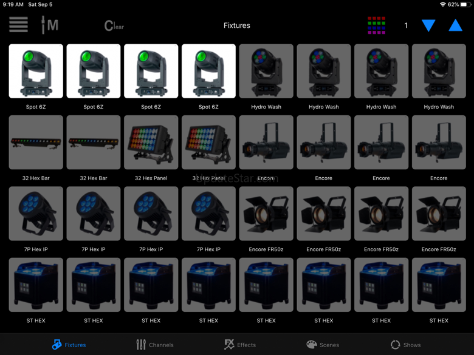Tap the blue up arrow for previous page

coord(455,25)
